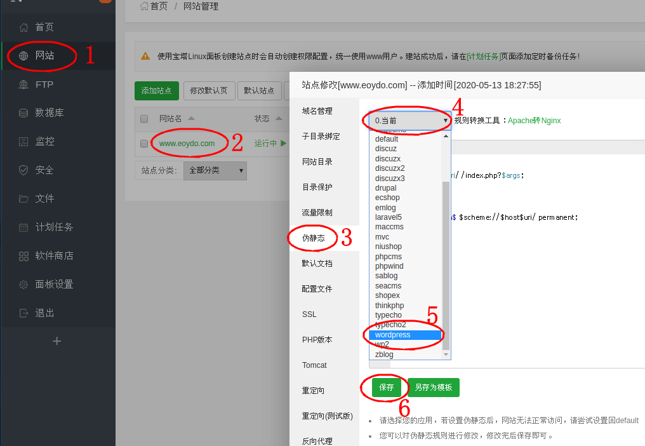Viewport: 645px width, 446px height.
Task: Open the www.eoydo.com site link
Action: pyautogui.click(x=187, y=144)
